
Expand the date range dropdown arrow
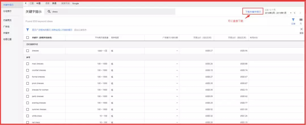(290, 13)
